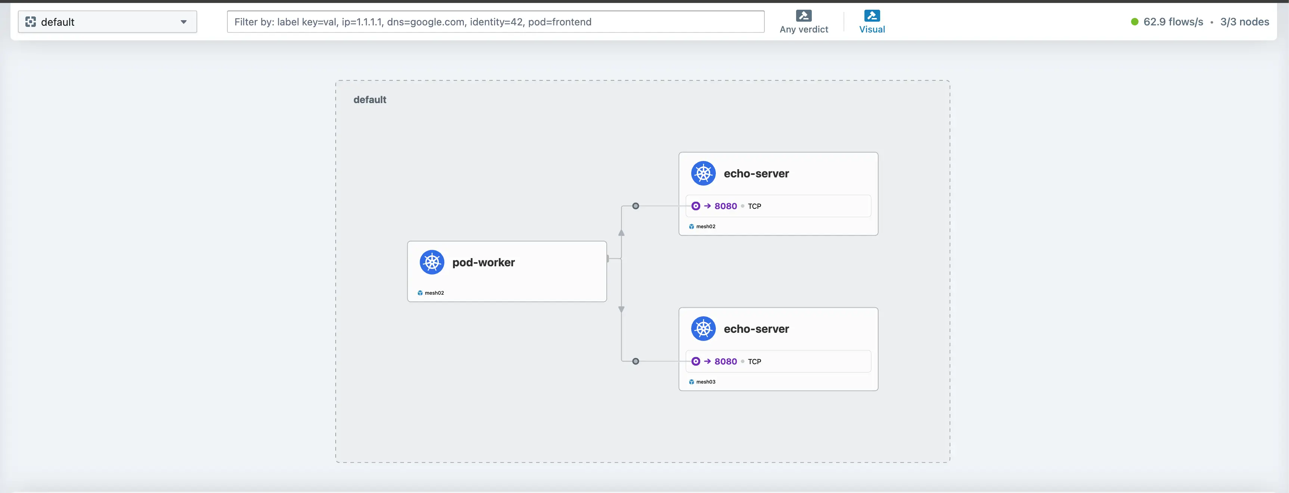Click lower connector dot to mesh03 echo-server
Image resolution: width=1289 pixels, height=493 pixels.
click(x=636, y=362)
